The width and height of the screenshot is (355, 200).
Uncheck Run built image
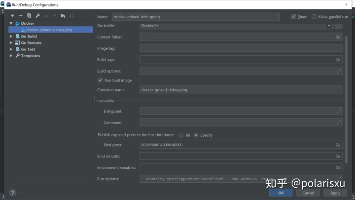point(100,80)
